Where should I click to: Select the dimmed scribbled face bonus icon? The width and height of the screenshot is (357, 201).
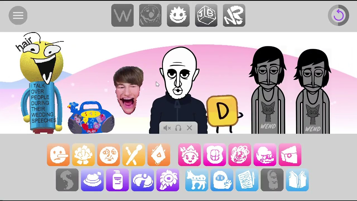(x=150, y=15)
